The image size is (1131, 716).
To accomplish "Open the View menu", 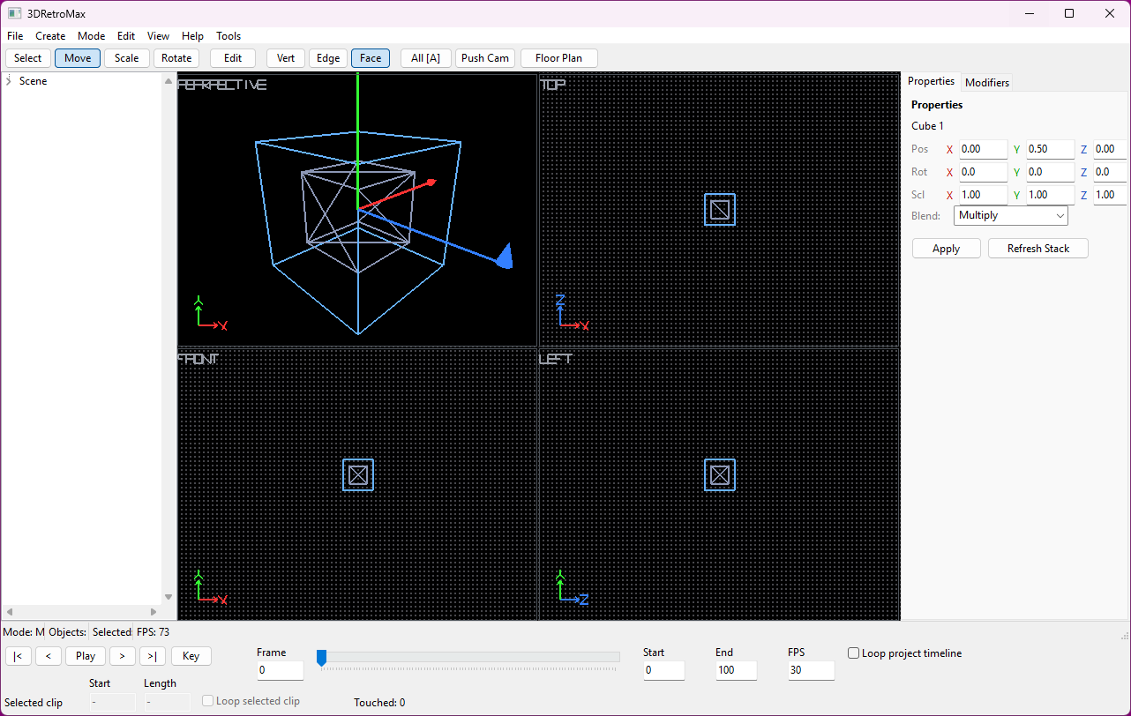I will point(159,36).
